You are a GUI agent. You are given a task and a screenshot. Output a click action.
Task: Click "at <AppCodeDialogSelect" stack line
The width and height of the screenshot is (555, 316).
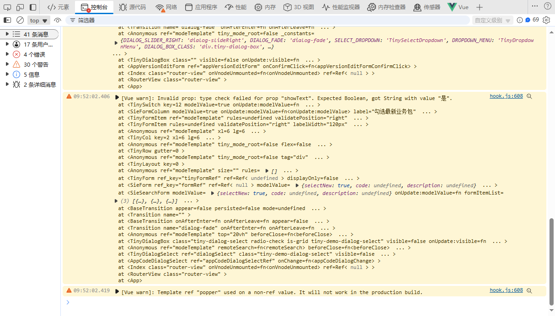[x=249, y=261]
